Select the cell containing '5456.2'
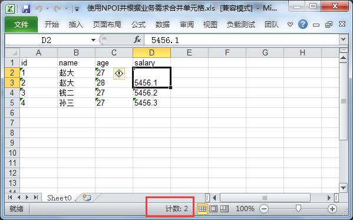 click(x=151, y=93)
